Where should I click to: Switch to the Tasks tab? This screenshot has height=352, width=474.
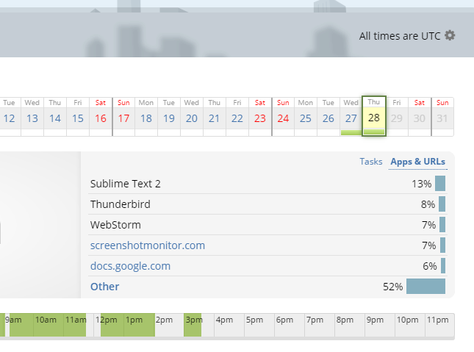tap(371, 162)
